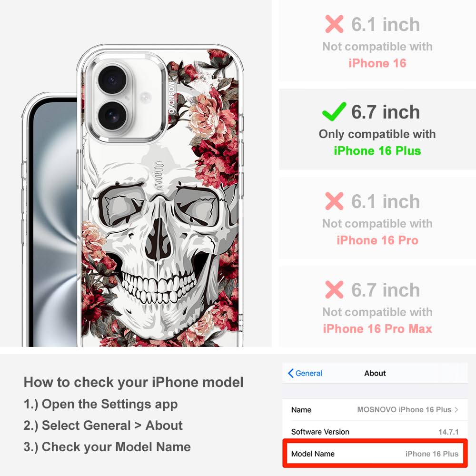Click the lower camera lens on the case
The image size is (476, 476).
tap(112, 116)
